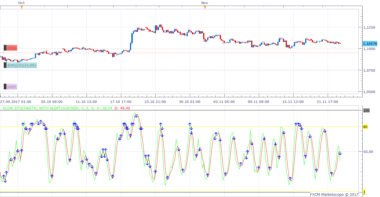Click the Oct month label
Image resolution: width=380 pixels, height=197 pixels.
(21, 3)
